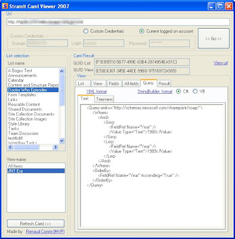Switch to the Treeview sub-tab
The image size is (235, 239).
104,99
